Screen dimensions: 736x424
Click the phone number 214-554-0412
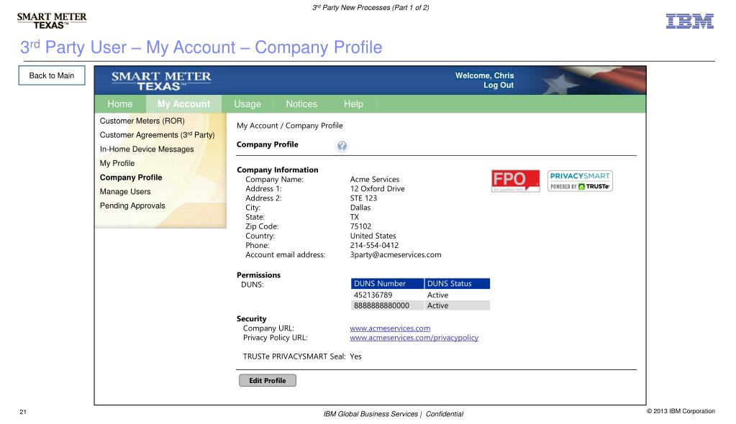374,245
